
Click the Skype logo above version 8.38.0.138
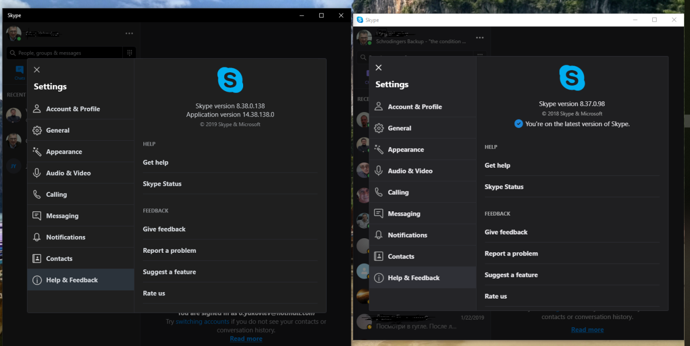pos(230,80)
